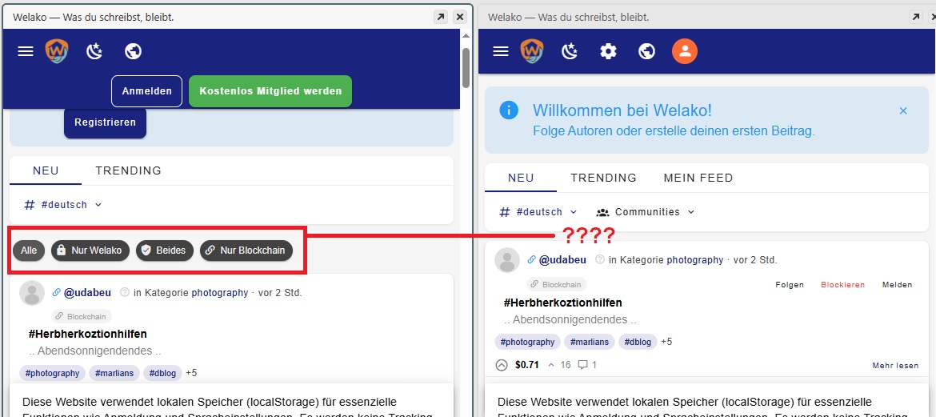Open settings gear in right window

point(608,51)
